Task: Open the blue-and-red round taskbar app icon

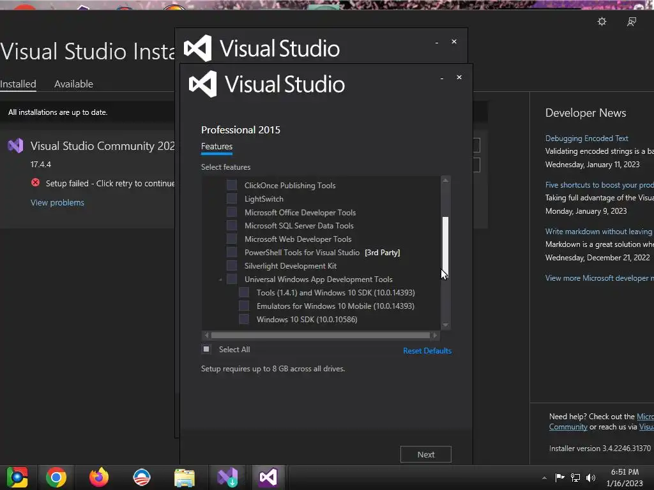Action: (142, 477)
